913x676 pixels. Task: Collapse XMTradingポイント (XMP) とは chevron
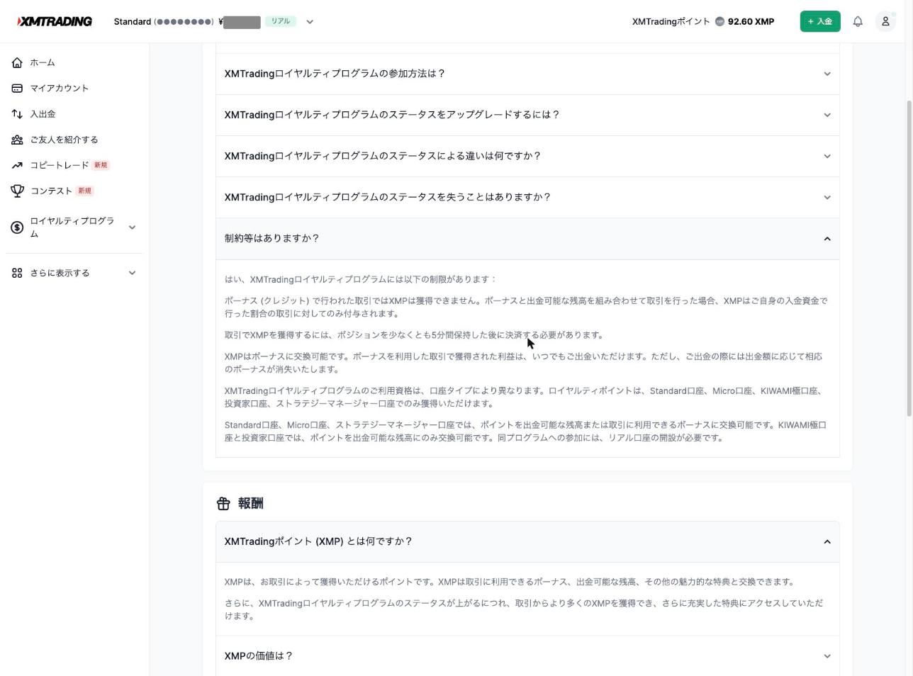pos(827,541)
